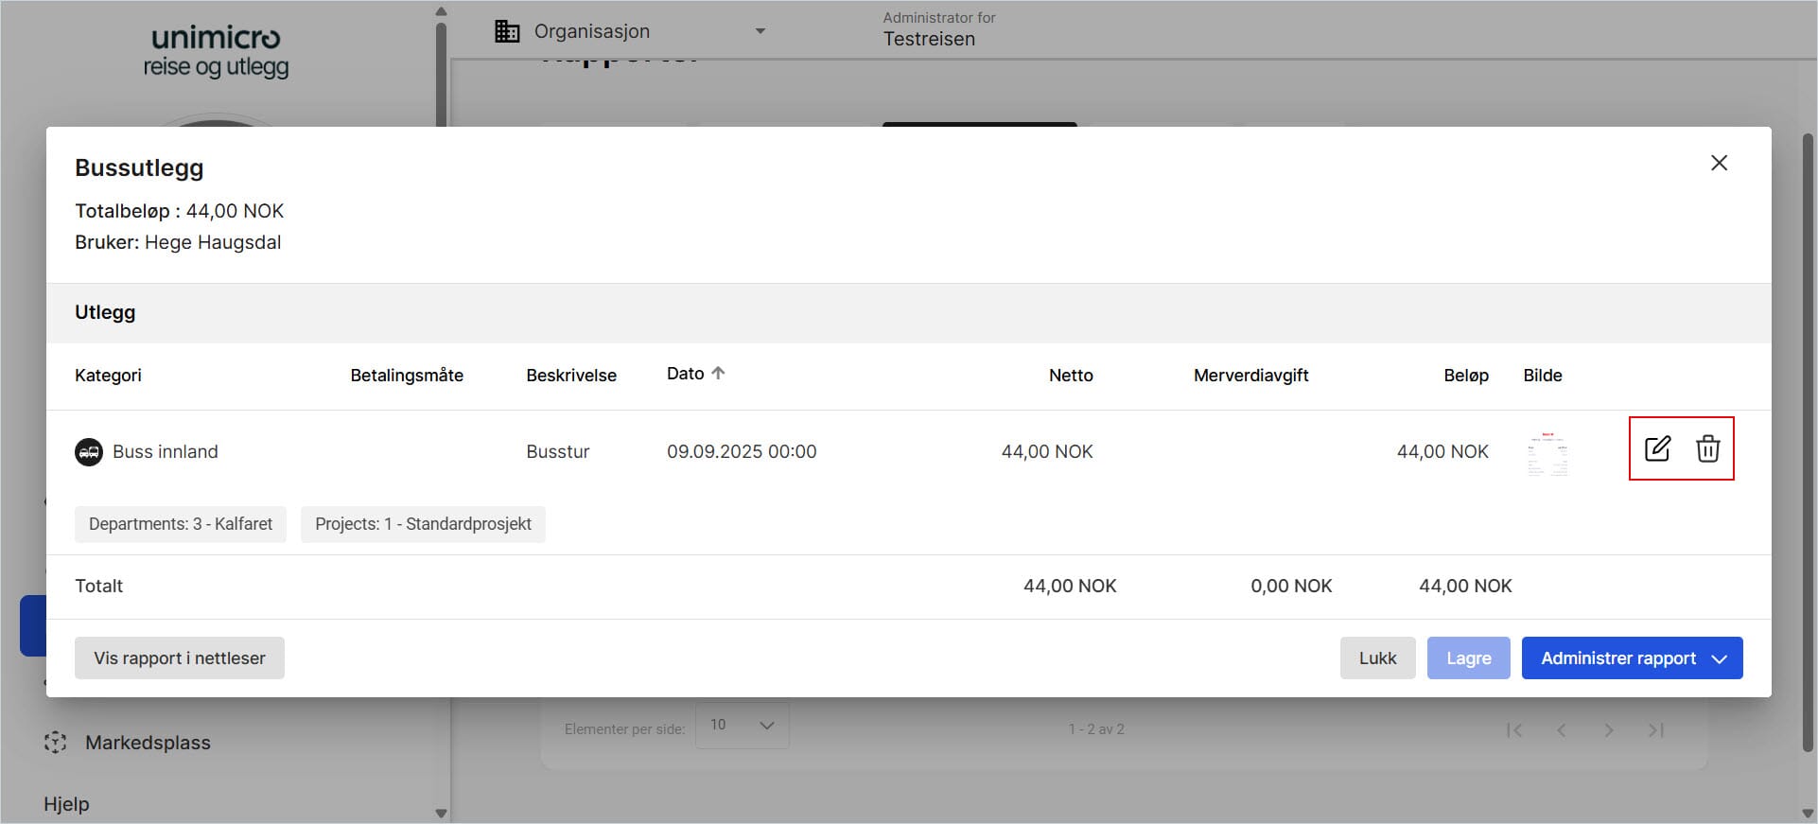This screenshot has width=1818, height=824.
Task: Click the bus category icon
Action: [x=89, y=452]
